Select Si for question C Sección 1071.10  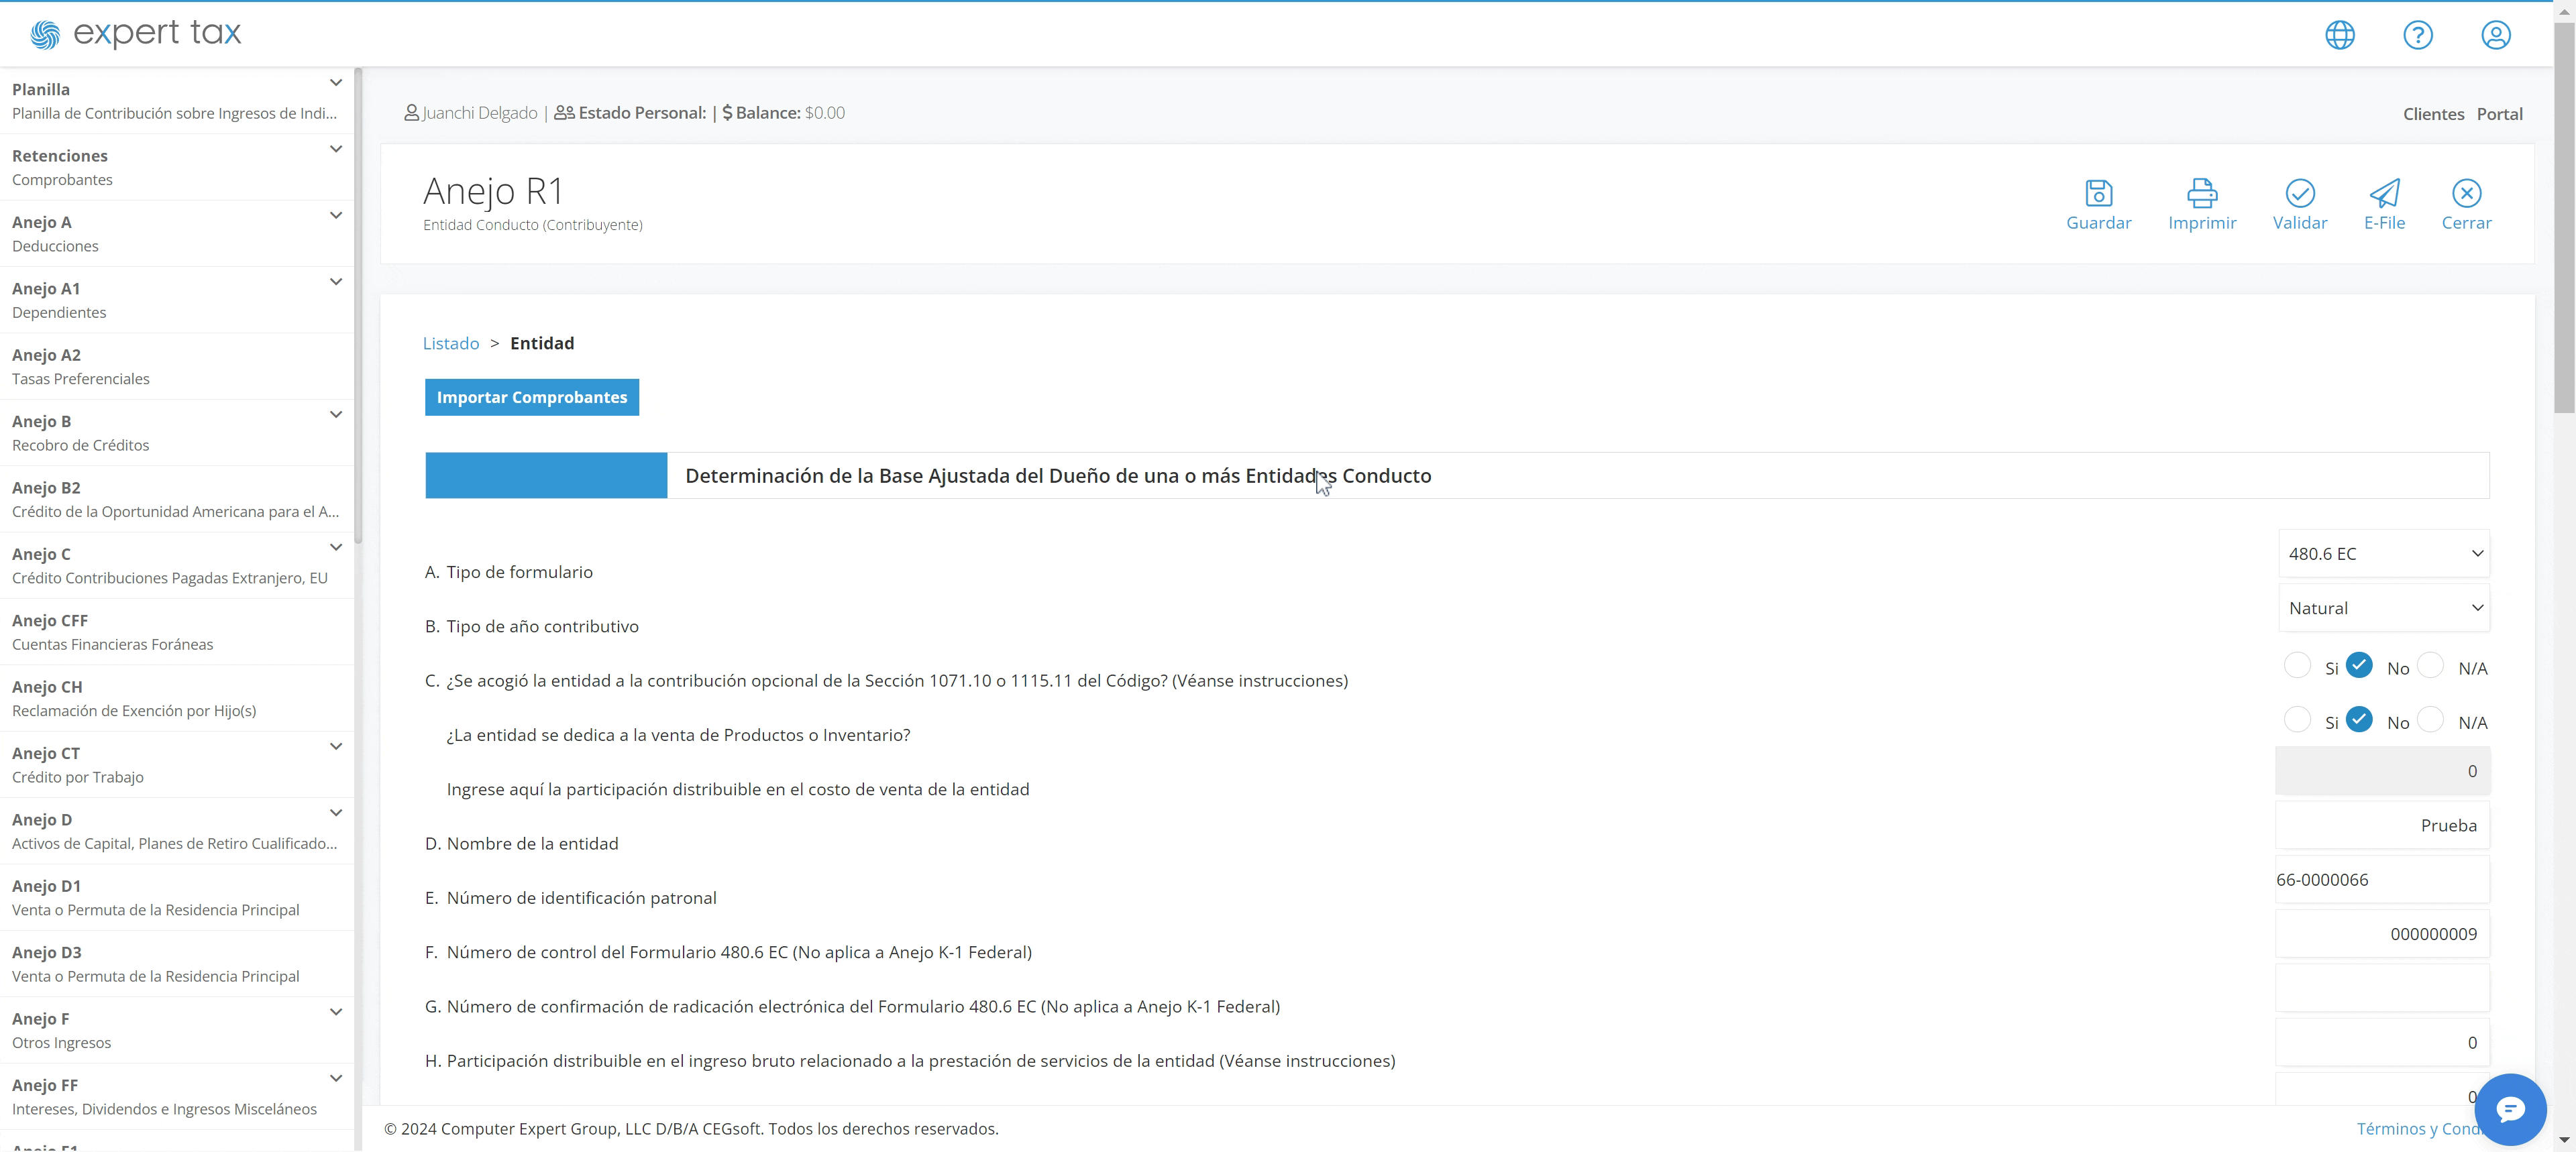(x=2297, y=665)
